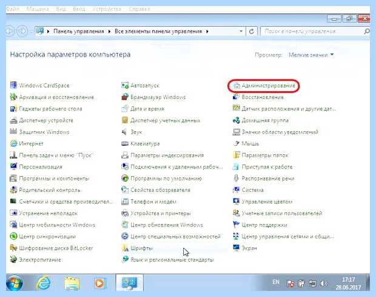This screenshot has height=297, width=376.
Task: Open the Вид menu
Action: coord(61,9)
